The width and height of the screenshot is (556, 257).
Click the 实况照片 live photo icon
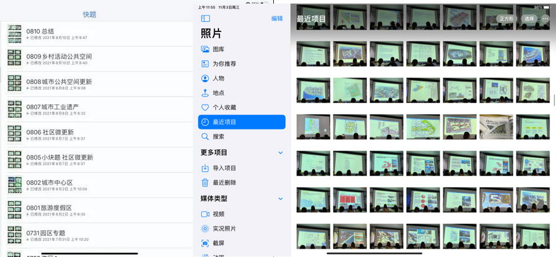tap(205, 229)
